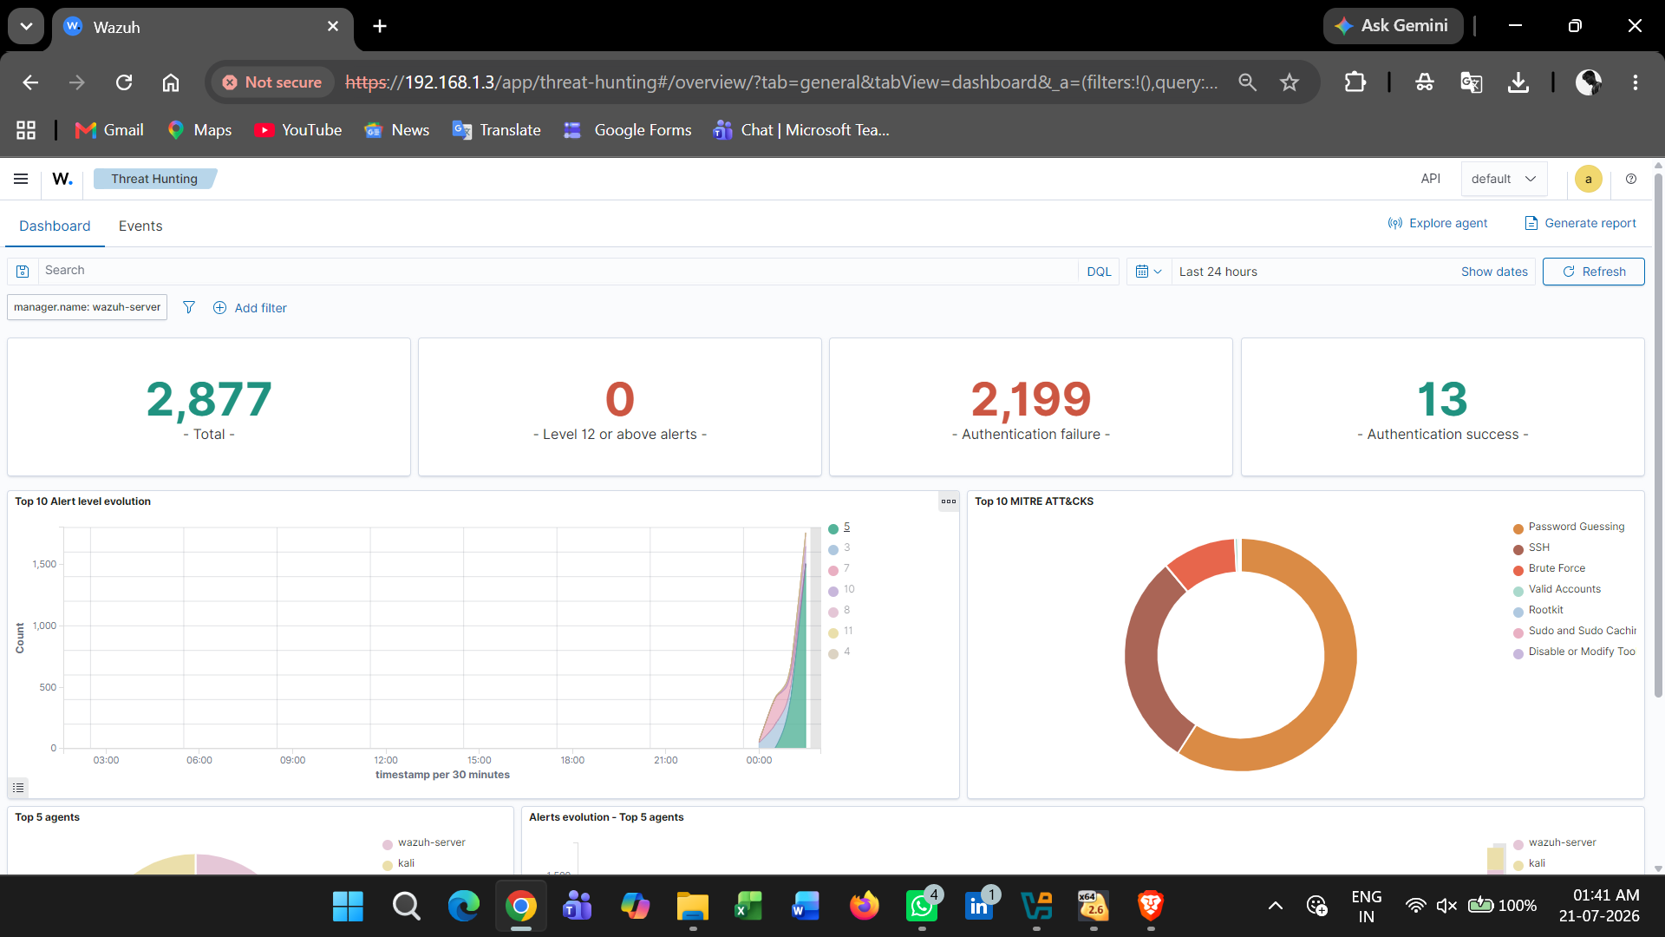Select the Wazuh browser tab
Image resolution: width=1665 pixels, height=937 pixels.
[x=203, y=27]
